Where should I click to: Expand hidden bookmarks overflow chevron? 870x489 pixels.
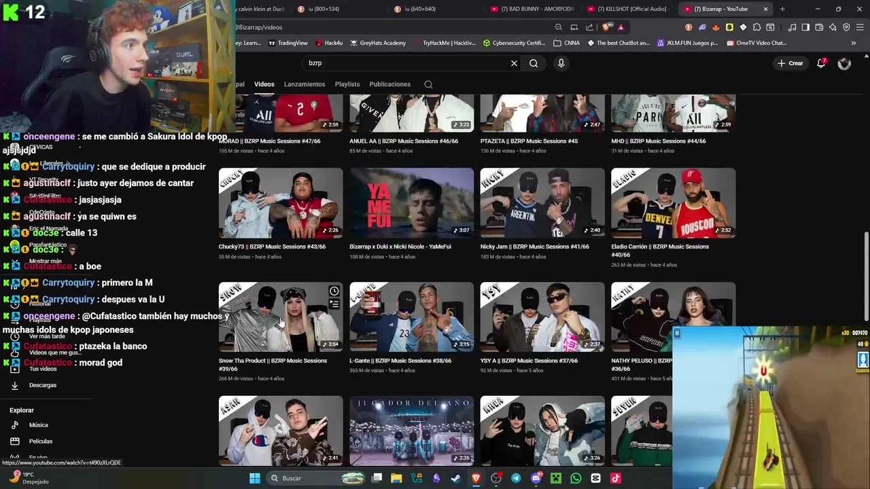(x=853, y=43)
